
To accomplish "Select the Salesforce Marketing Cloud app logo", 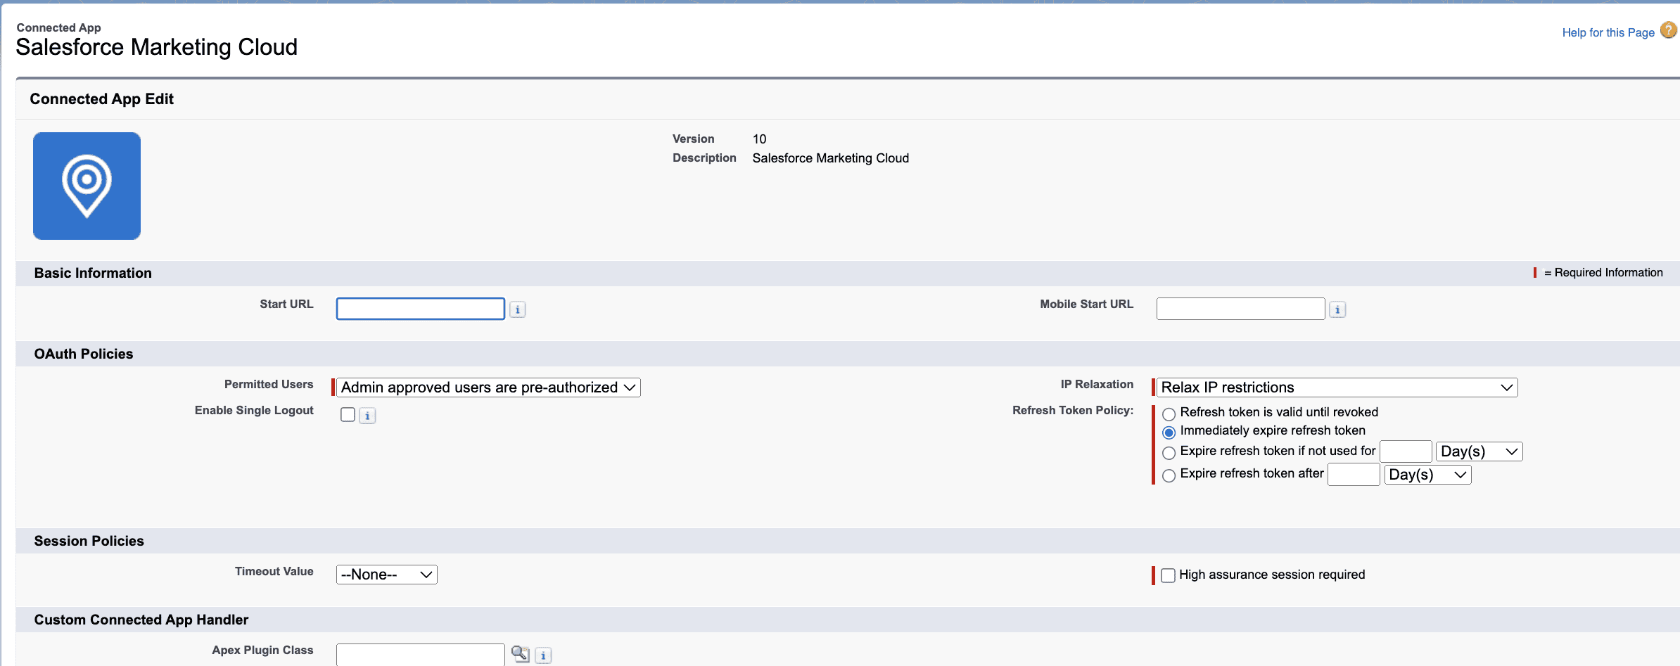I will tap(87, 186).
